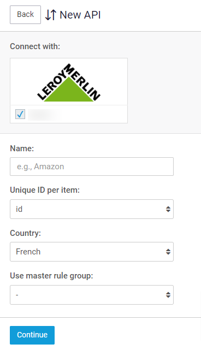Click the Country label

26,233
